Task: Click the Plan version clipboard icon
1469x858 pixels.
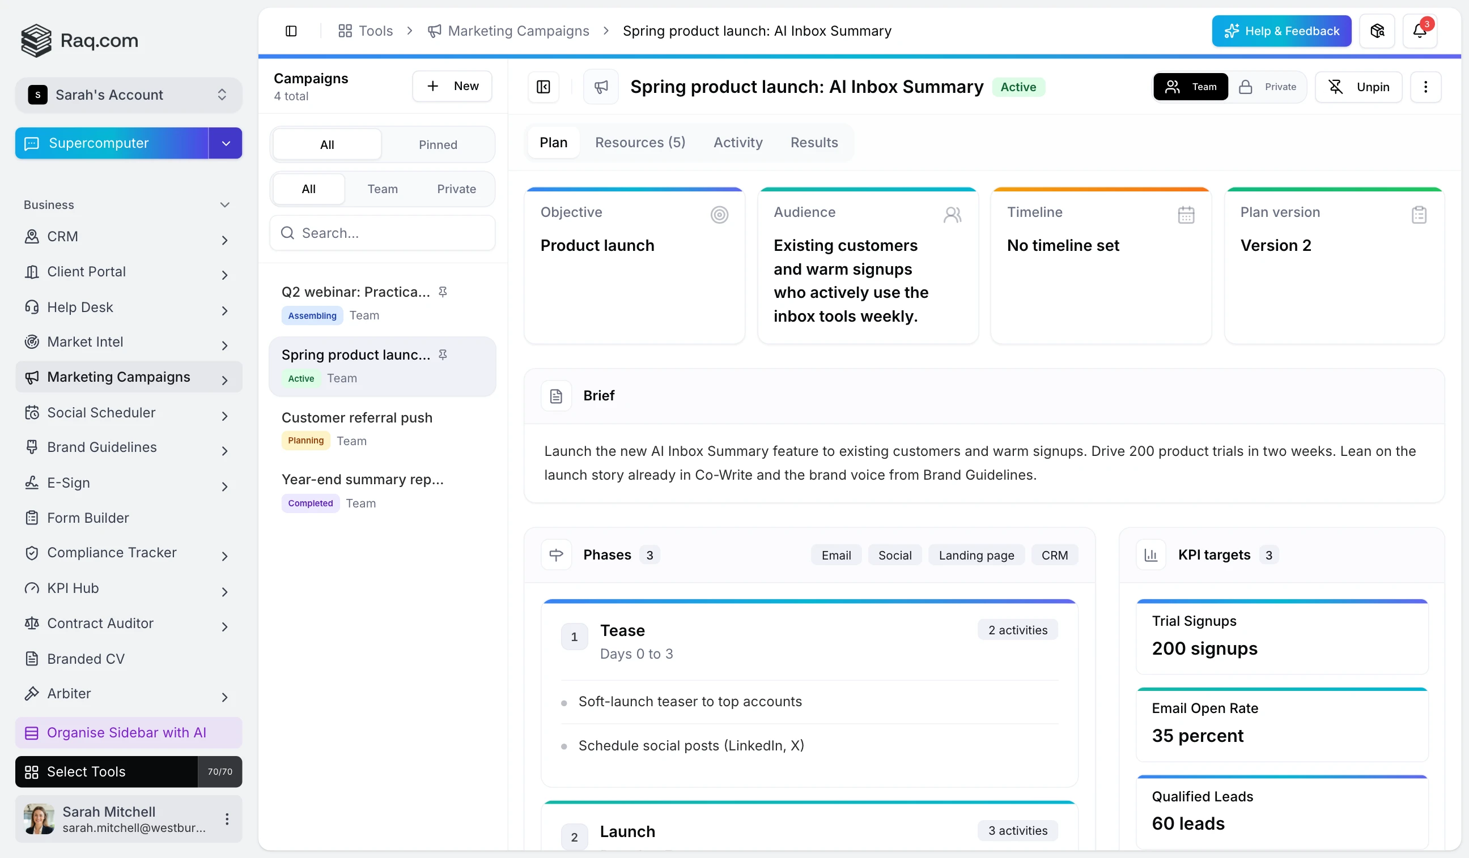Action: click(x=1419, y=214)
